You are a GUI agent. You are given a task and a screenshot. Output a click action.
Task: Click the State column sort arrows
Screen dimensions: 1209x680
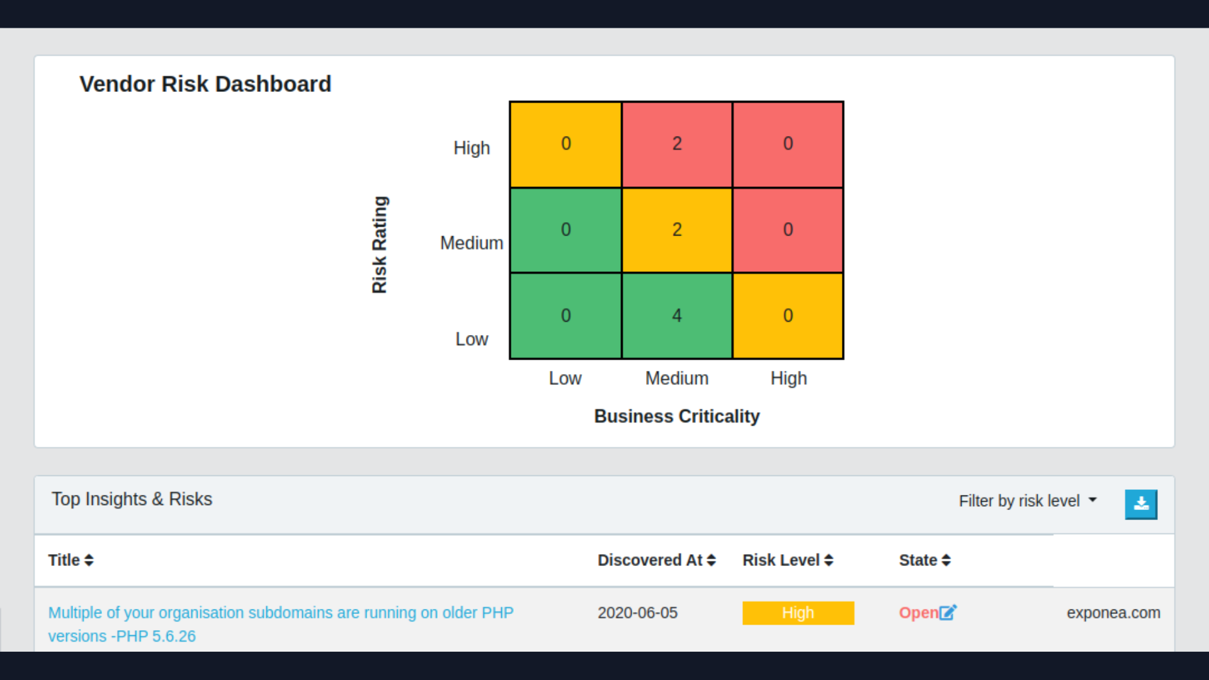pos(946,560)
